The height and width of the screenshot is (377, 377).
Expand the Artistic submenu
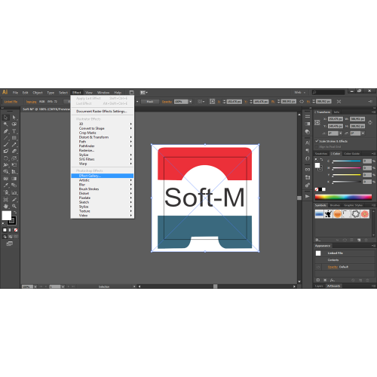[103, 180]
